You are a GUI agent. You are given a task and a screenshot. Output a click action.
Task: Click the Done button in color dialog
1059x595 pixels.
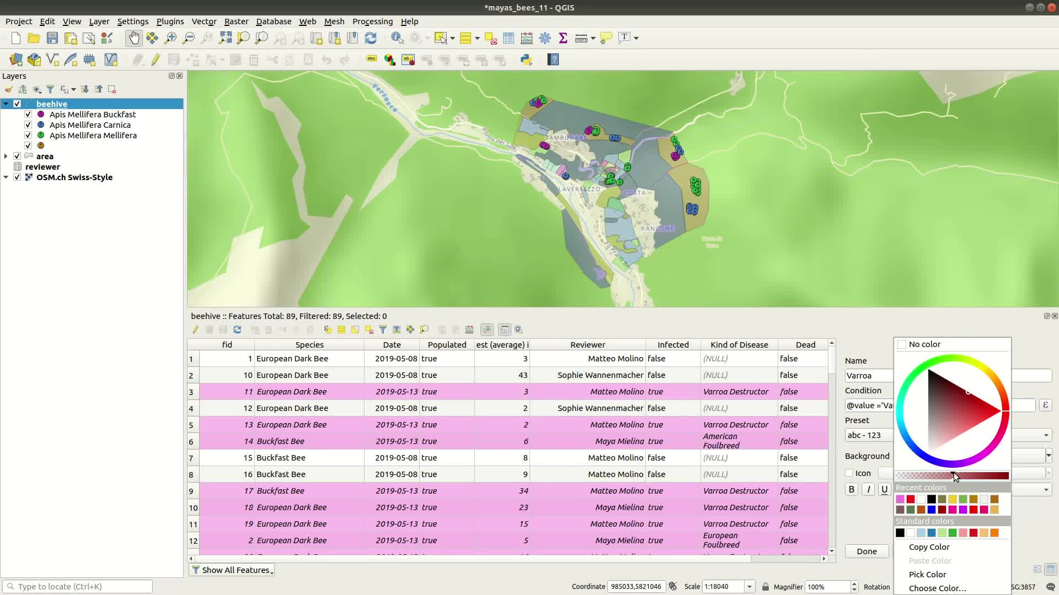coord(867,551)
